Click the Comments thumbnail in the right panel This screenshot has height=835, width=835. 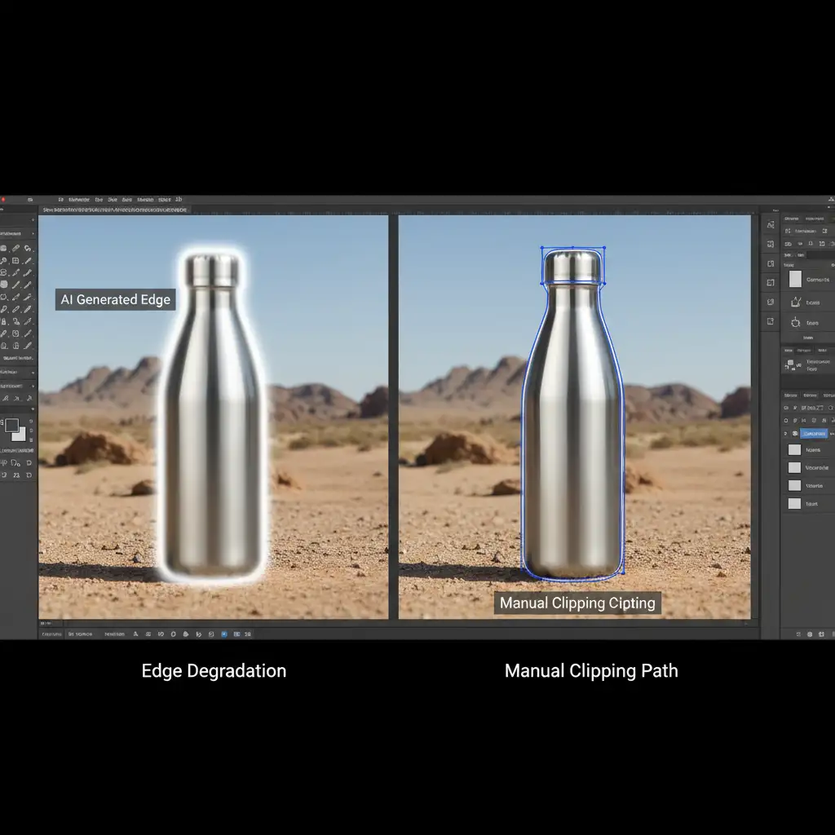(x=795, y=280)
